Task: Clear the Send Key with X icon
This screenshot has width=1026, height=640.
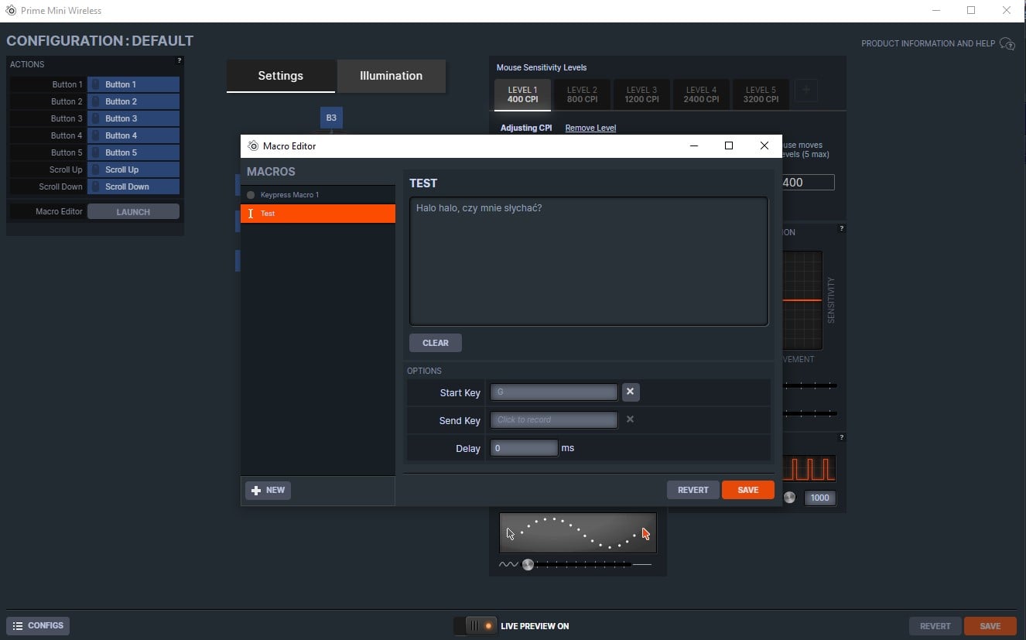Action: point(630,419)
